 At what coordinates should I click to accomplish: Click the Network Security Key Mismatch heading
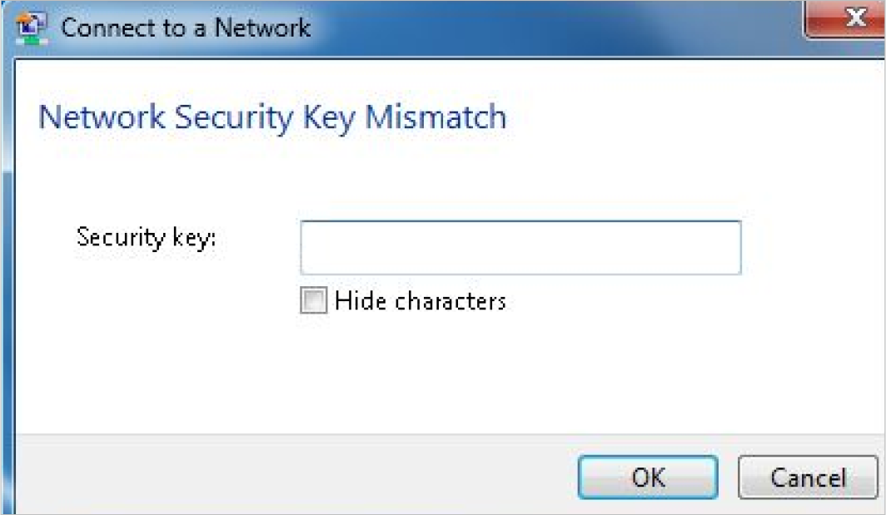[x=272, y=117]
